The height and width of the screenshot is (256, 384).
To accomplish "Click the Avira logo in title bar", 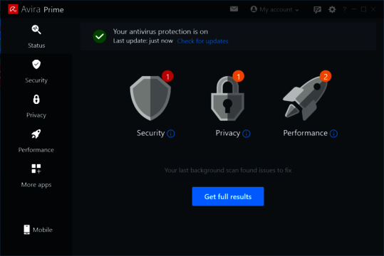I will [13, 9].
